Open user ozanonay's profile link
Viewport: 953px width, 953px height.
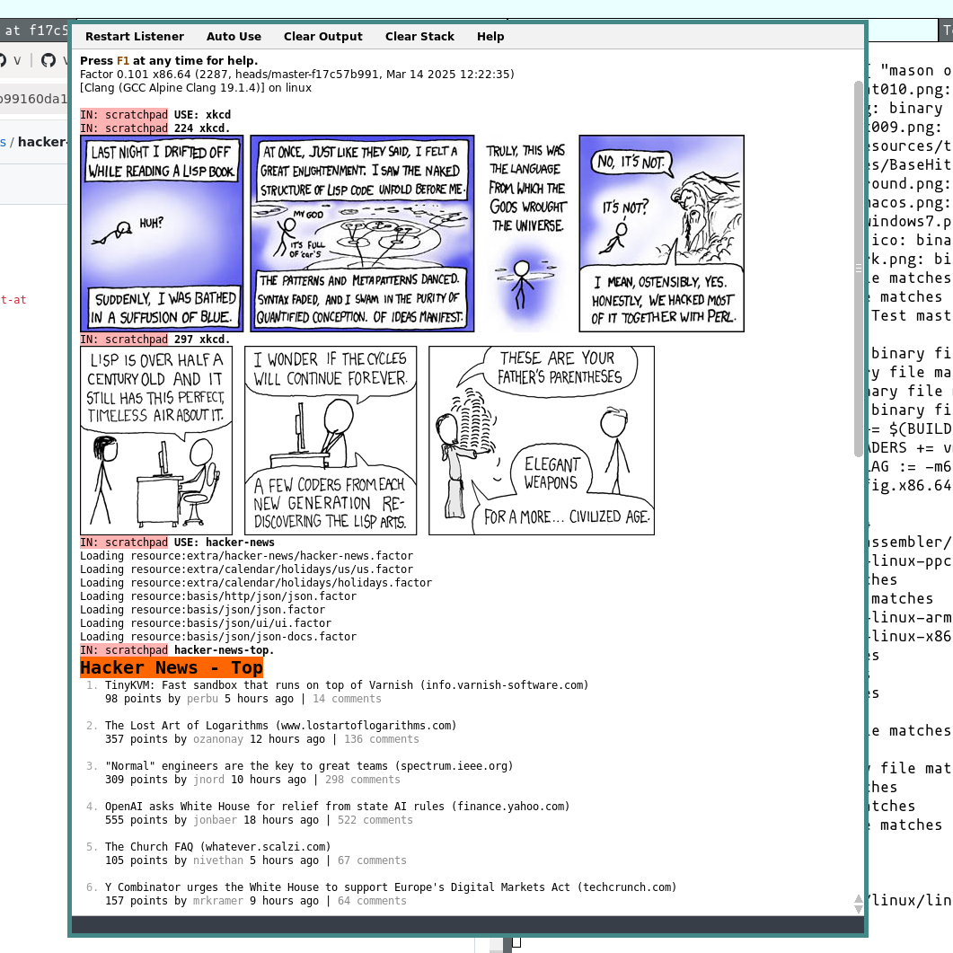click(x=218, y=739)
